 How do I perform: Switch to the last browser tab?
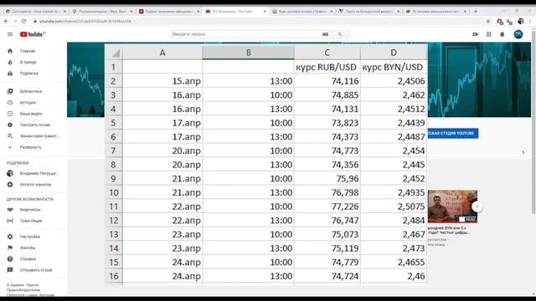click(x=435, y=11)
